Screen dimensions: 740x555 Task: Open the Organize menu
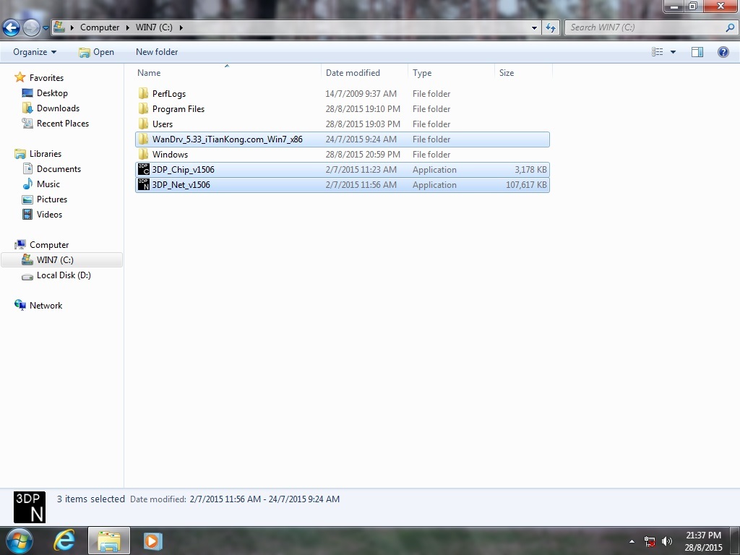pos(35,52)
